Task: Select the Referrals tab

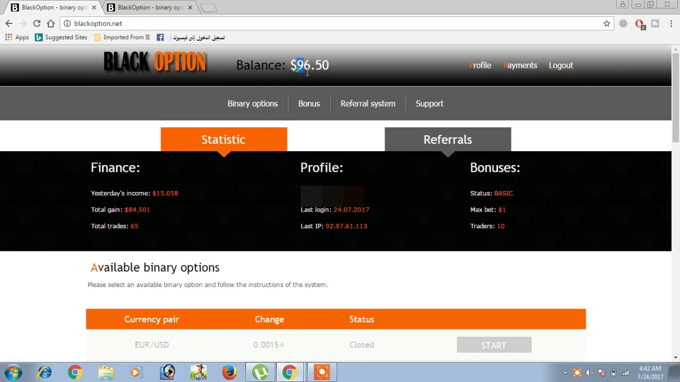Action: [x=448, y=140]
